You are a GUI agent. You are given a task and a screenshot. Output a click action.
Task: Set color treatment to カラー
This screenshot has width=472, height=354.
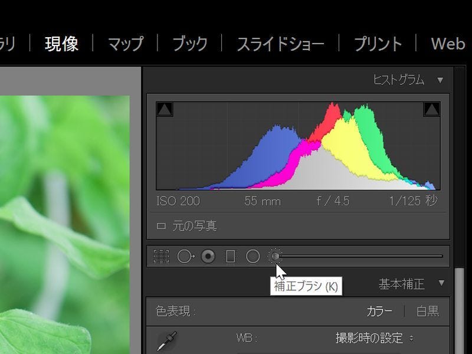pyautogui.click(x=379, y=312)
